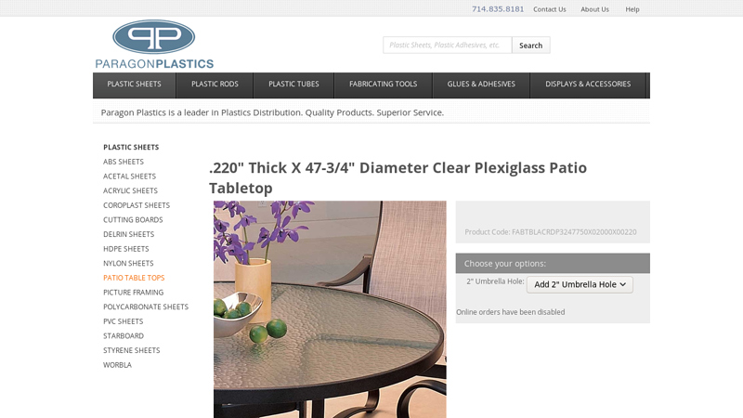The height and width of the screenshot is (418, 743).
Task: Open the Glues & Adhesives menu
Action: click(481, 85)
